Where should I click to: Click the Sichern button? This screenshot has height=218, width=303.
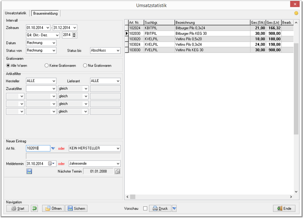tap(77, 208)
